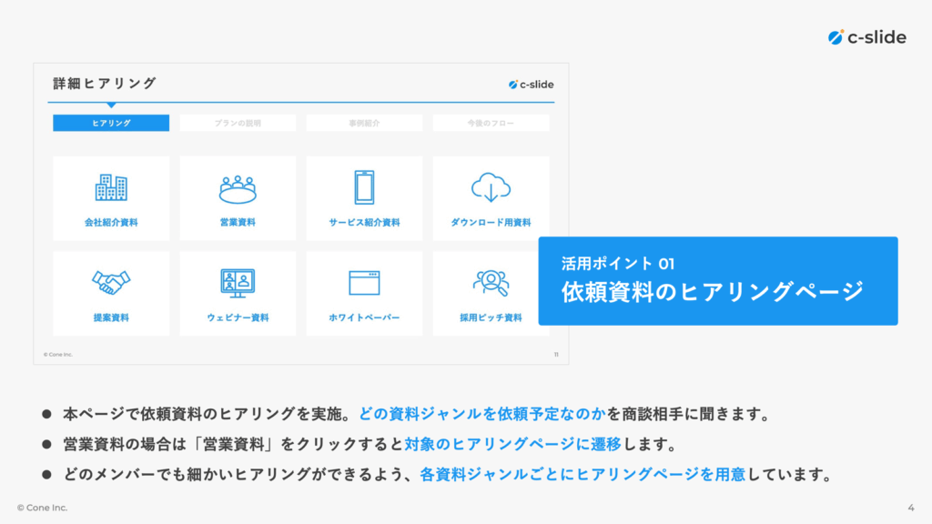Click the building icon for 会社紹介資料
The width and height of the screenshot is (932, 524).
(111, 187)
